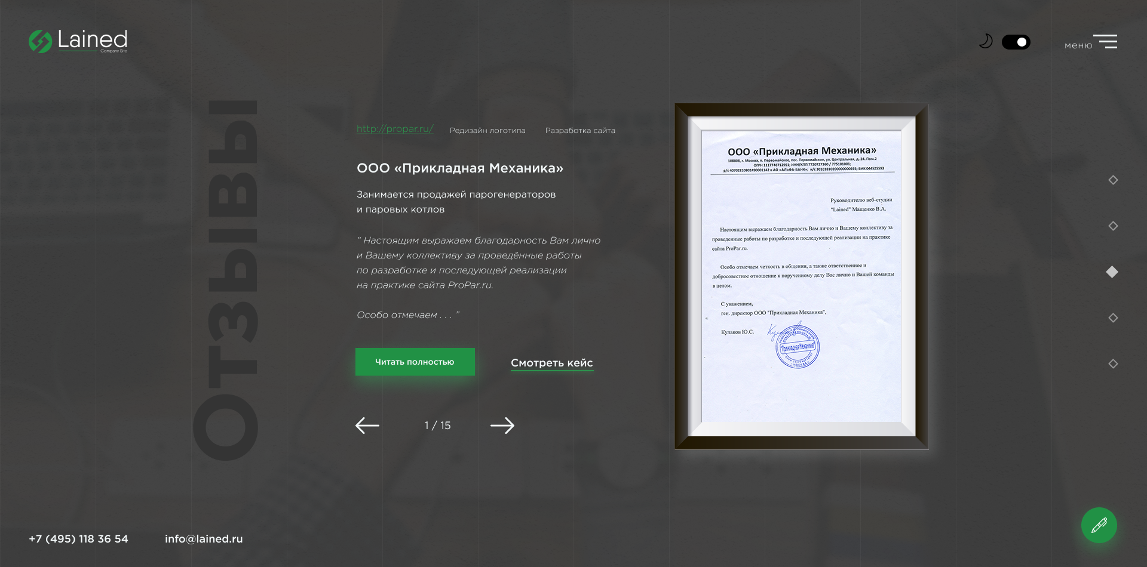Click the 'ООО «Прикладная Механика»' review title
The image size is (1147, 567).
pyautogui.click(x=460, y=168)
